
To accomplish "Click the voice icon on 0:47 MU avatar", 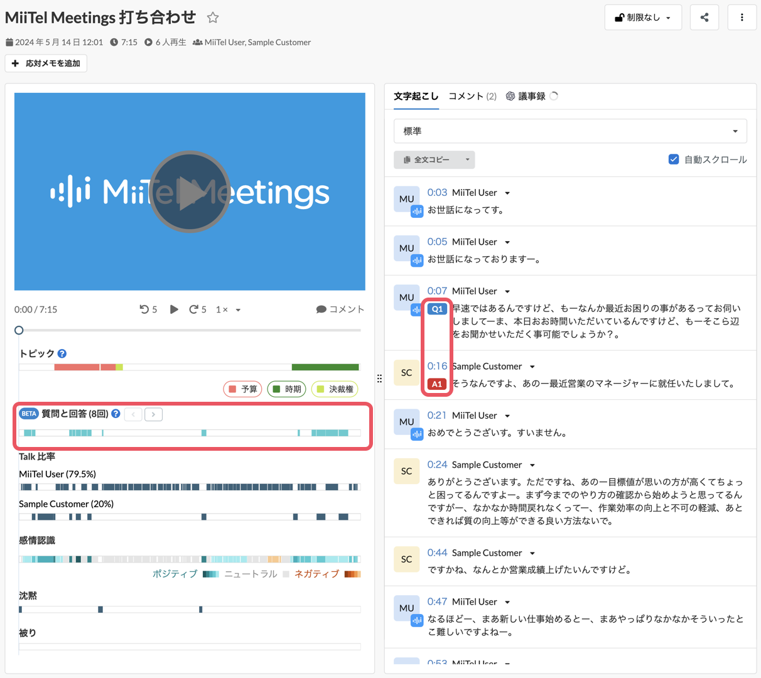I will click(x=417, y=620).
